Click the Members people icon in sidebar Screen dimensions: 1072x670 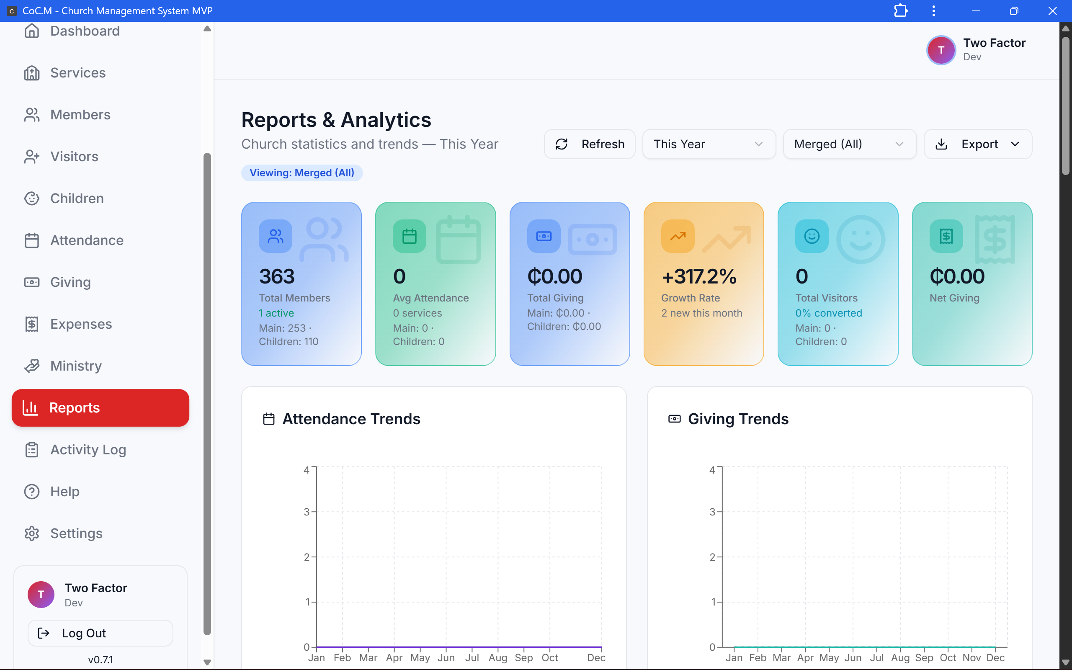(x=31, y=115)
